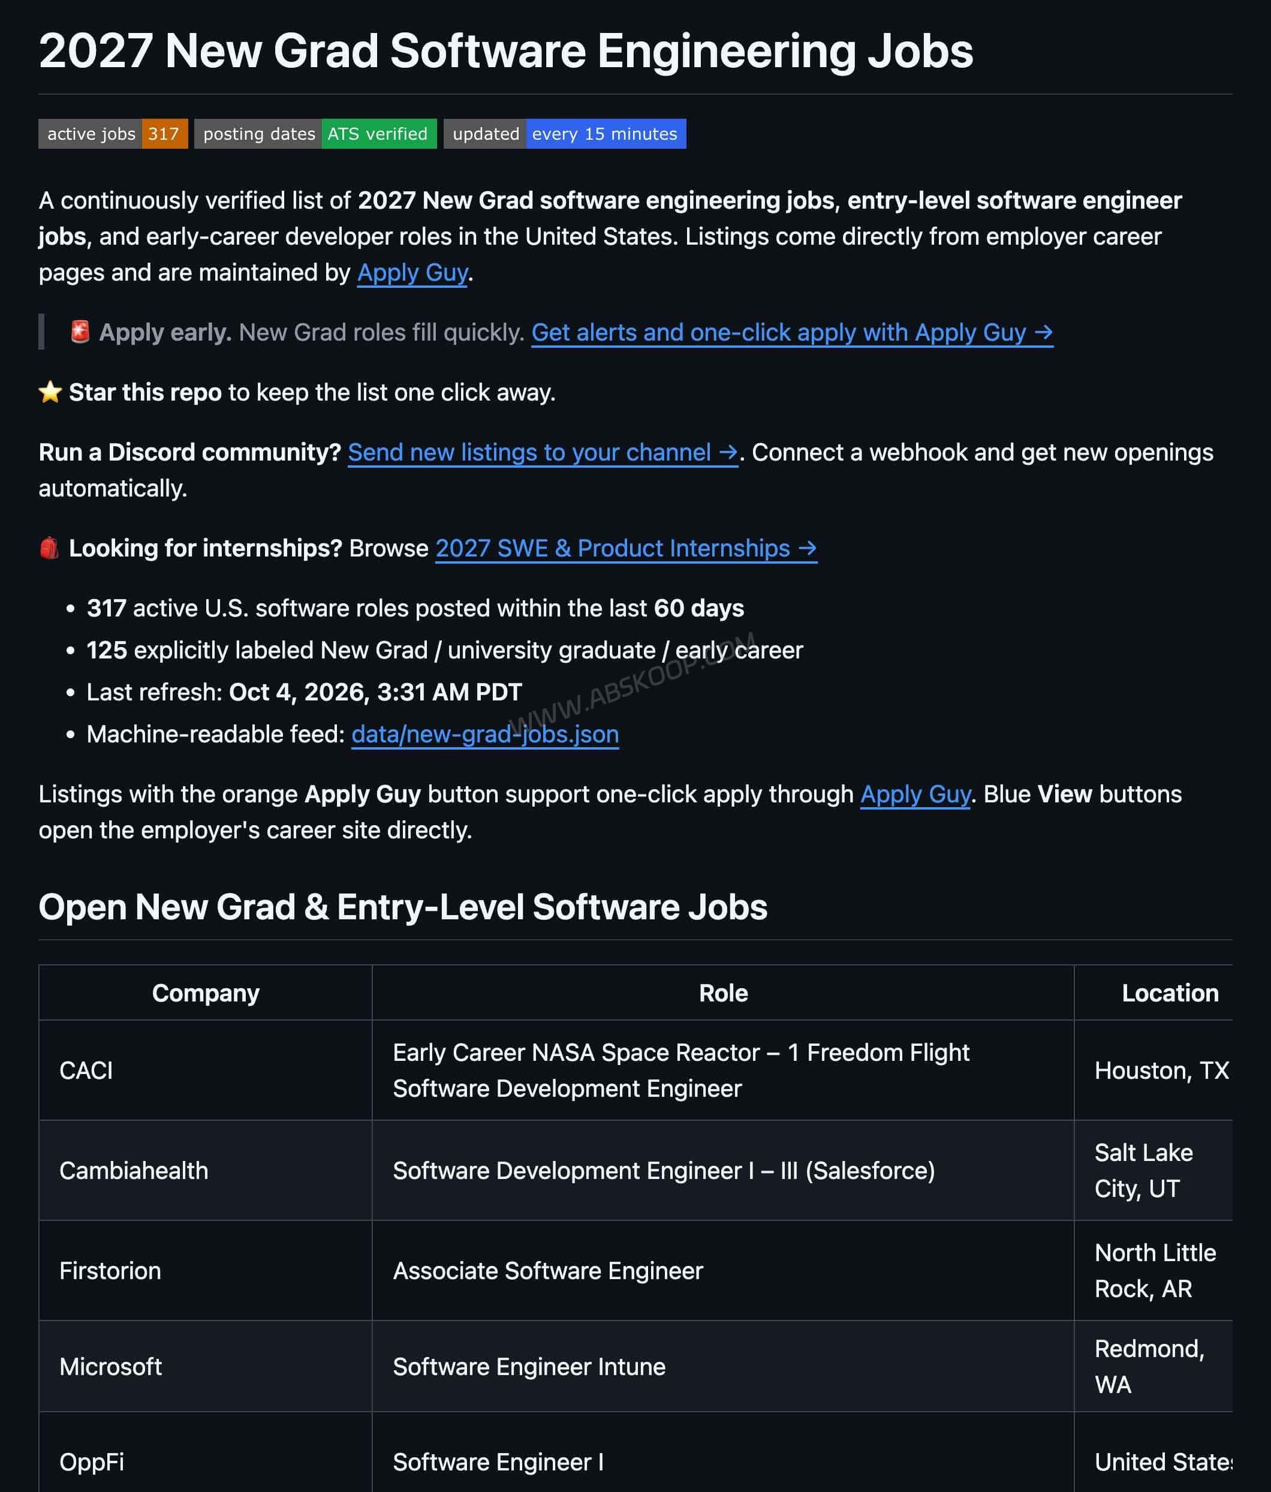Click the Company column header

coord(206,993)
